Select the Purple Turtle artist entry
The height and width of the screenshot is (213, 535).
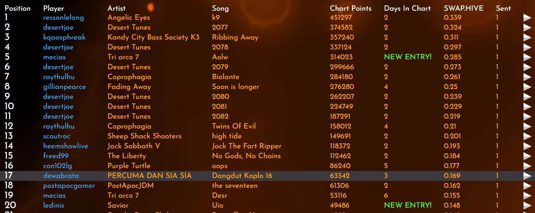(129, 166)
